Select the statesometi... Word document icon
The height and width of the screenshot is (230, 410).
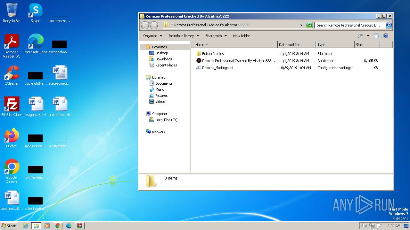click(60, 75)
